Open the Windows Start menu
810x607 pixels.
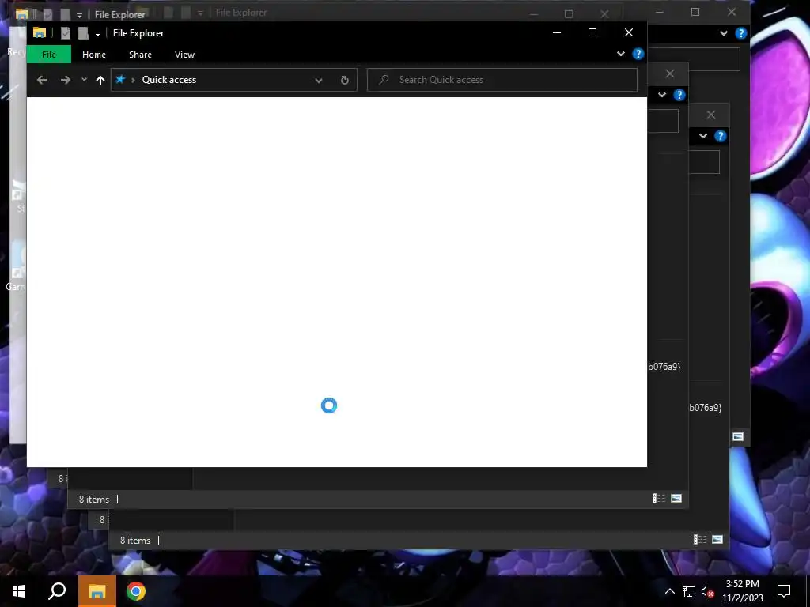pyautogui.click(x=19, y=591)
